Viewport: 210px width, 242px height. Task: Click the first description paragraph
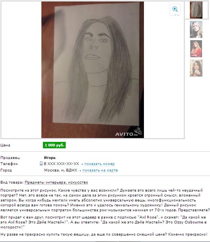click(x=105, y=200)
